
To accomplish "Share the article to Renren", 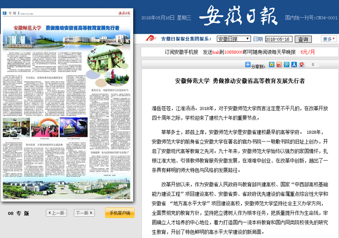I will tap(294, 64).
